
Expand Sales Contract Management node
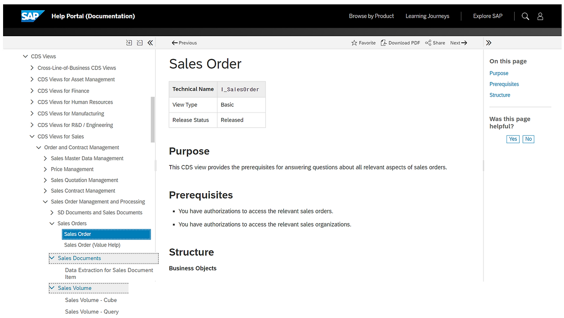pyautogui.click(x=45, y=191)
